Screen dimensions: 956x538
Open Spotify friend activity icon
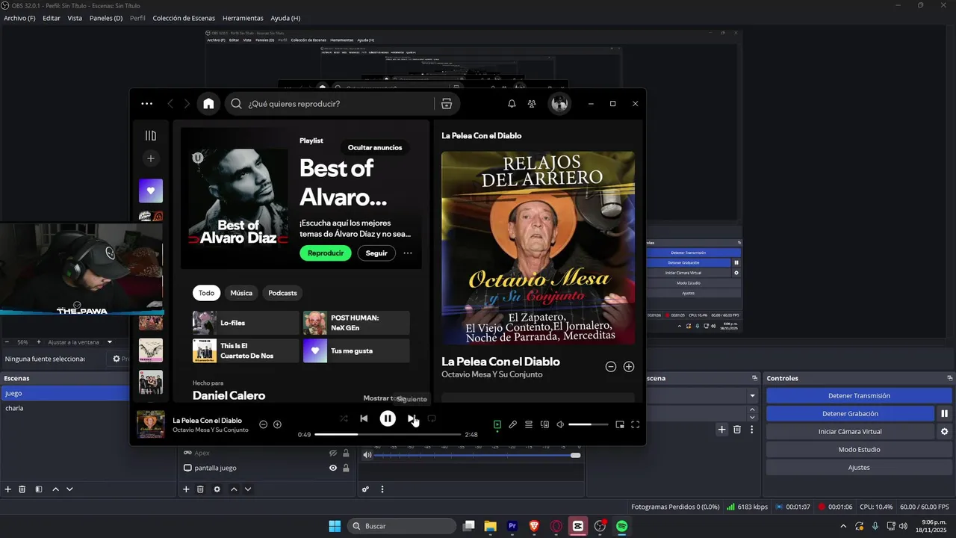pos(532,104)
